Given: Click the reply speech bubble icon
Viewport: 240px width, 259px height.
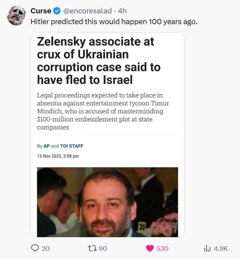Looking at the screenshot, I should tap(35, 249).
